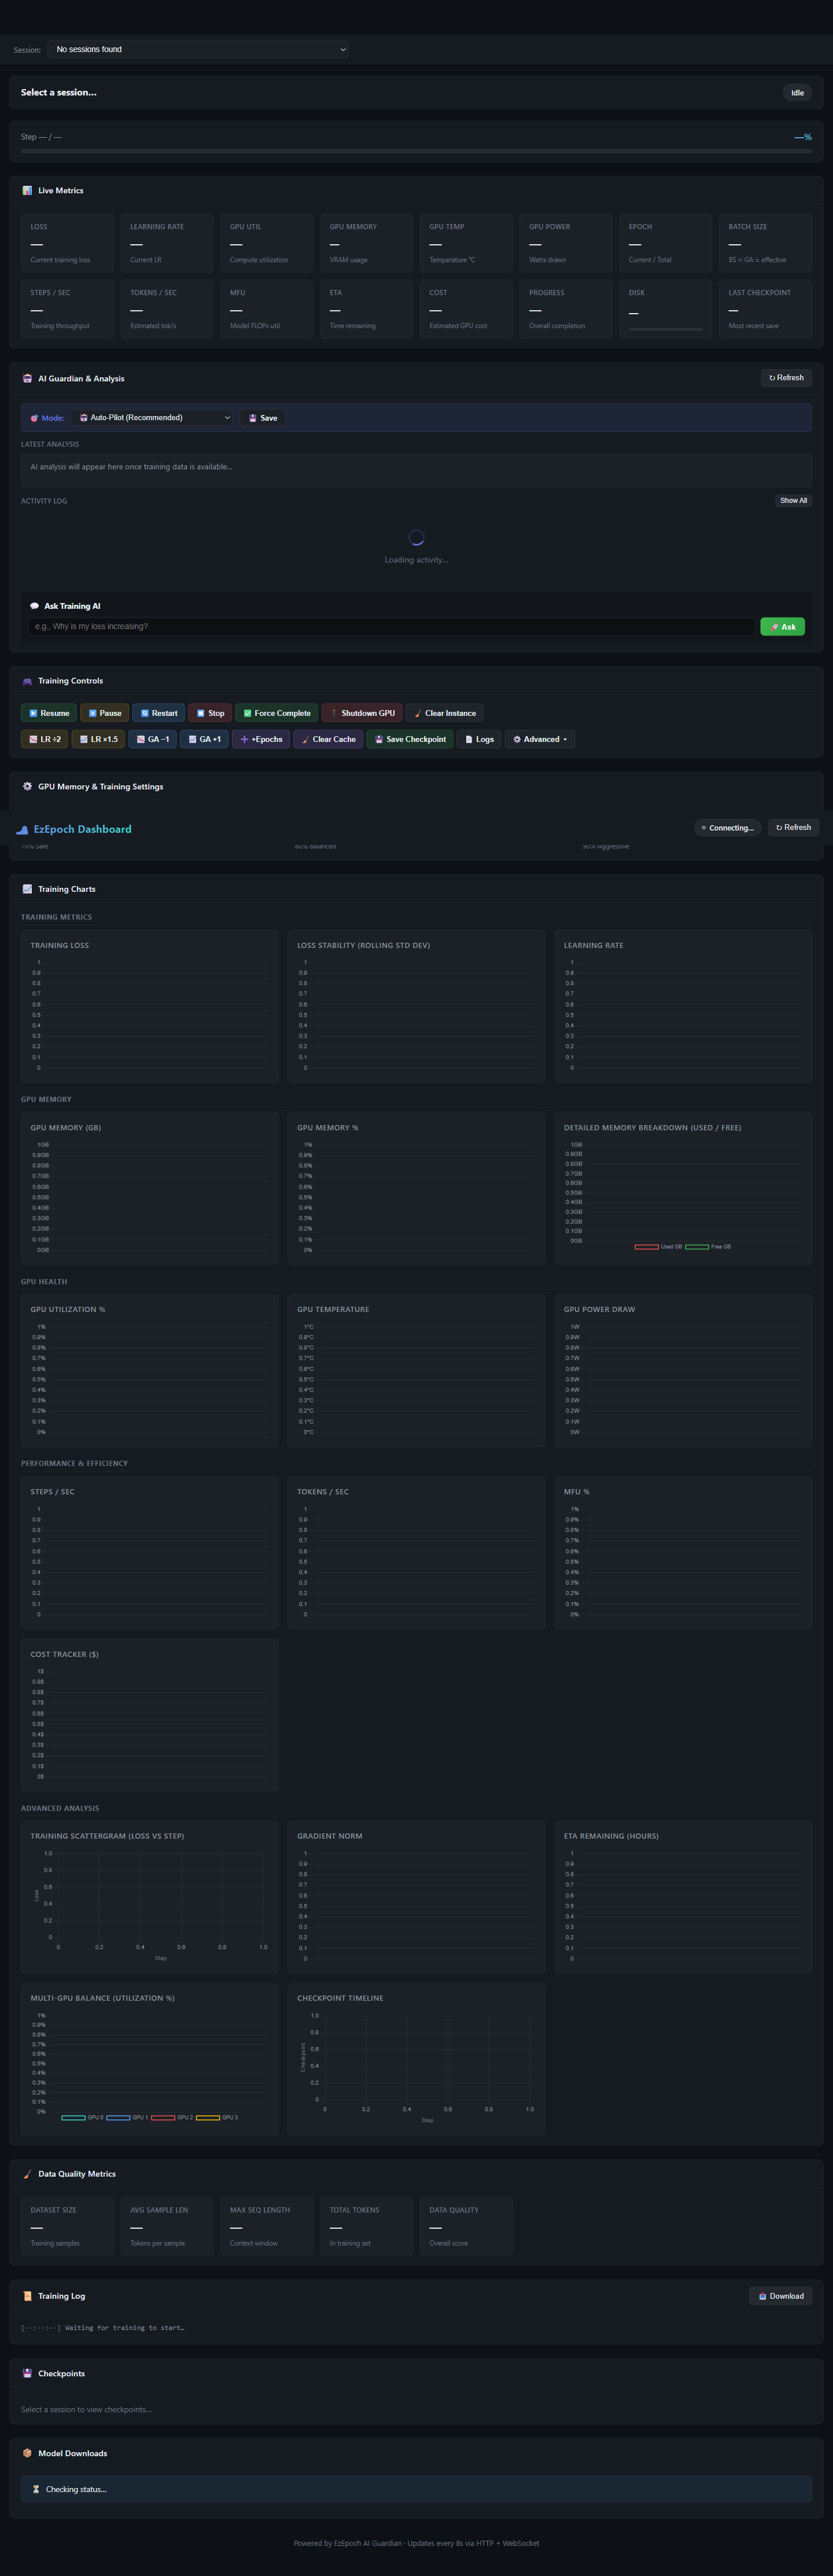
Task: Resume training with the Resume button
Action: pyautogui.click(x=49, y=713)
